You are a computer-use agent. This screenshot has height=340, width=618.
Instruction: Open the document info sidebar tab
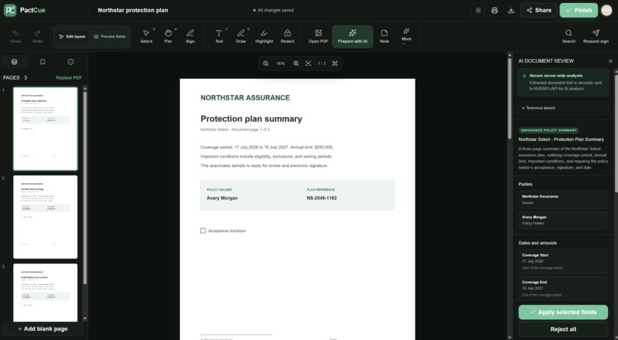tap(71, 62)
